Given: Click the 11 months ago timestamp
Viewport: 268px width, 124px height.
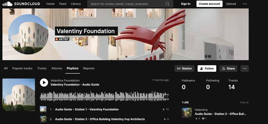Looking at the screenshot, I should click(x=160, y=80).
